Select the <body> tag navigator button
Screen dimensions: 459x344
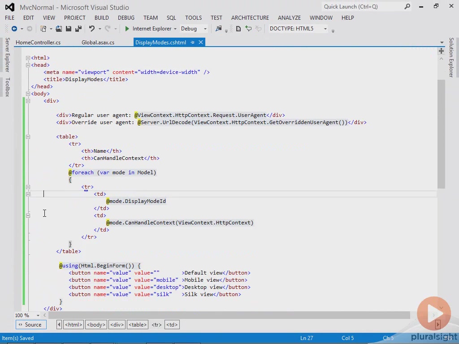coord(96,325)
